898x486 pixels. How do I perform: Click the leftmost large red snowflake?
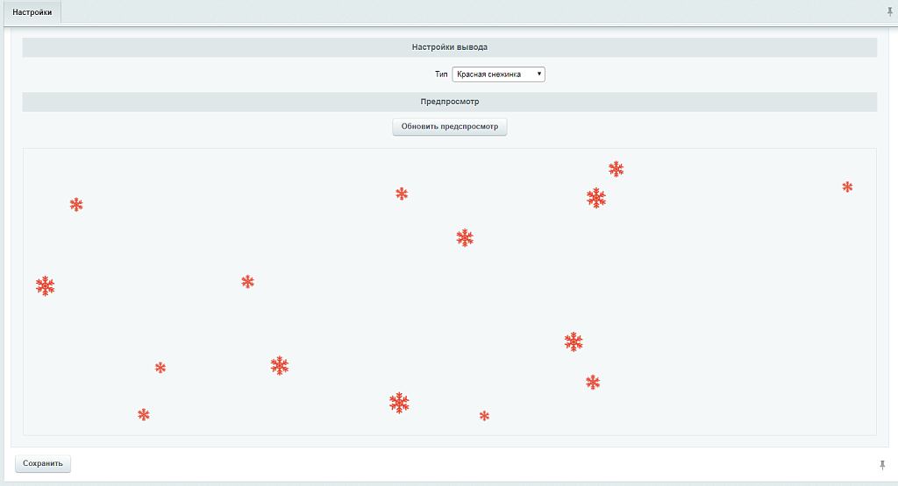(x=46, y=285)
